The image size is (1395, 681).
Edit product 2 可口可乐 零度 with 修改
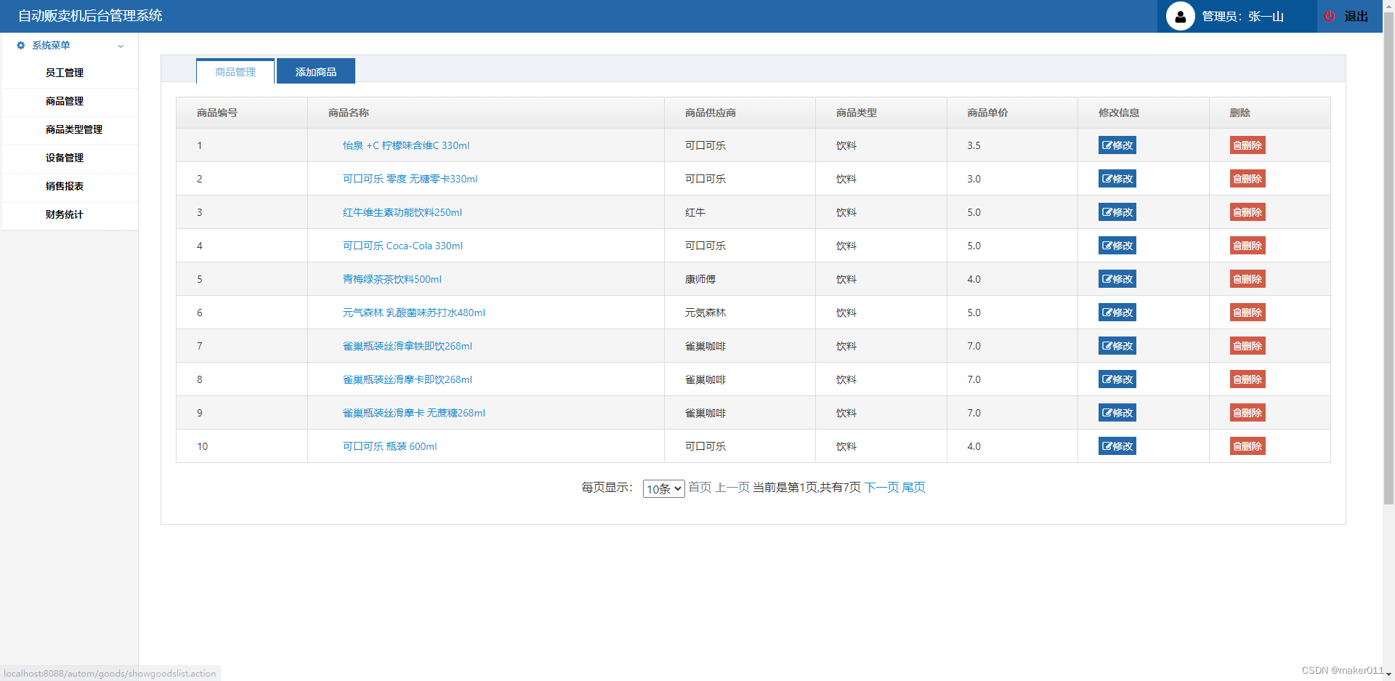(x=1117, y=179)
